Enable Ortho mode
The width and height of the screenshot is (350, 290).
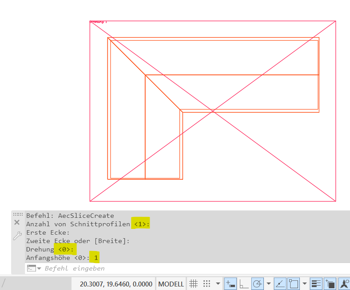(244, 284)
